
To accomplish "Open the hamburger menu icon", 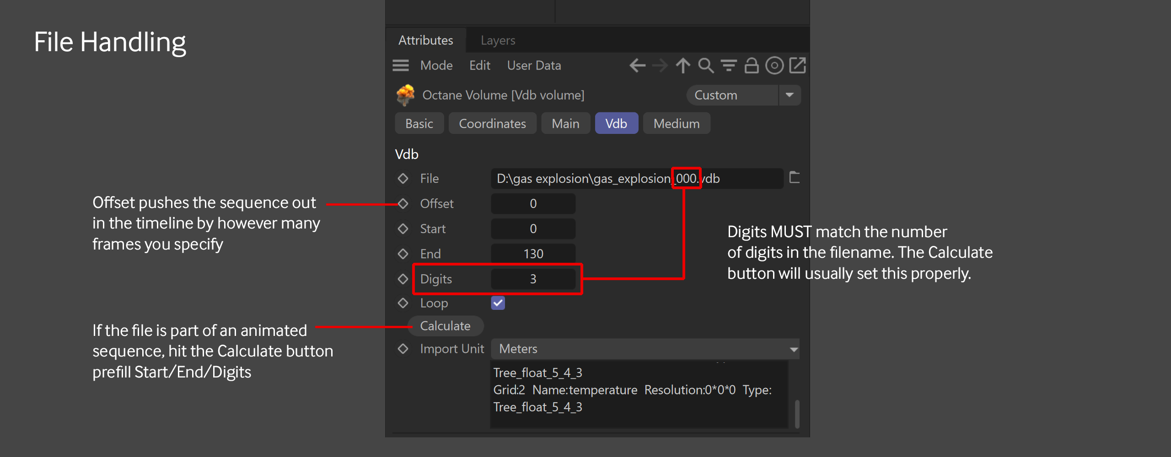I will (x=401, y=66).
